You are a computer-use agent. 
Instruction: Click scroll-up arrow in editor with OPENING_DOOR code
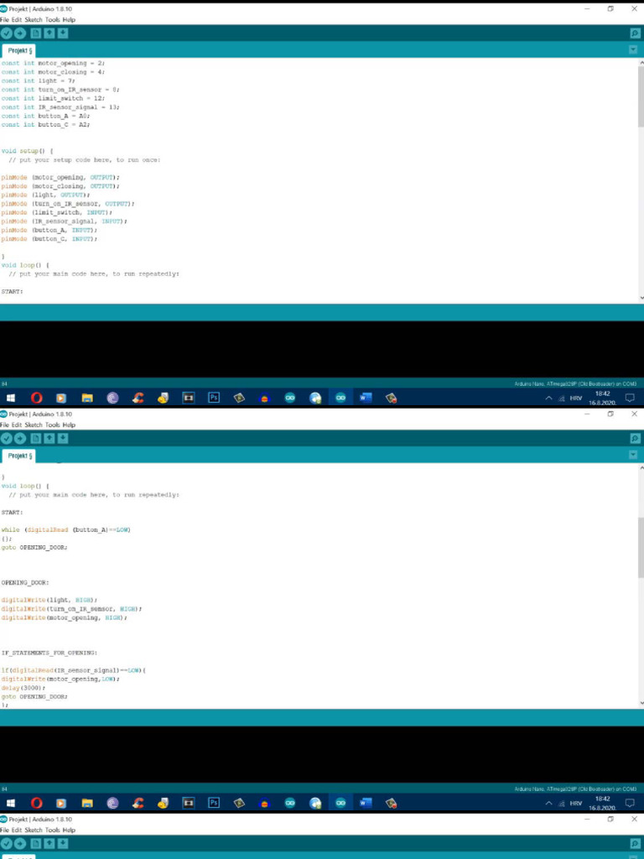click(x=641, y=468)
